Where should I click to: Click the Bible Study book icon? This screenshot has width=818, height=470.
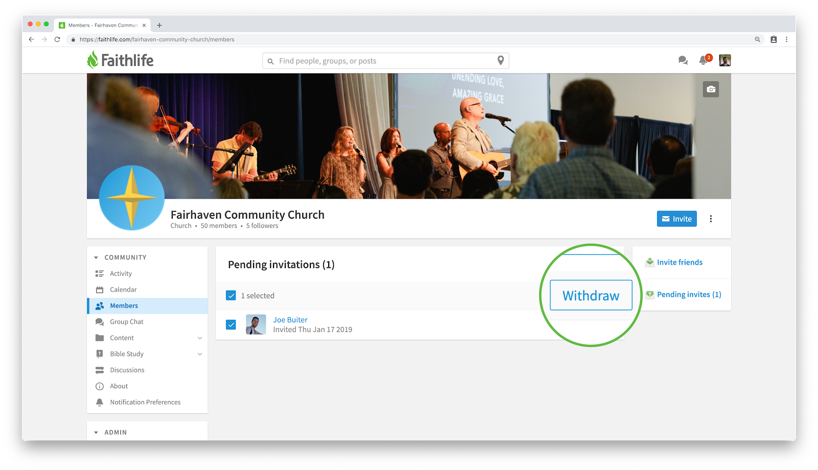point(100,354)
